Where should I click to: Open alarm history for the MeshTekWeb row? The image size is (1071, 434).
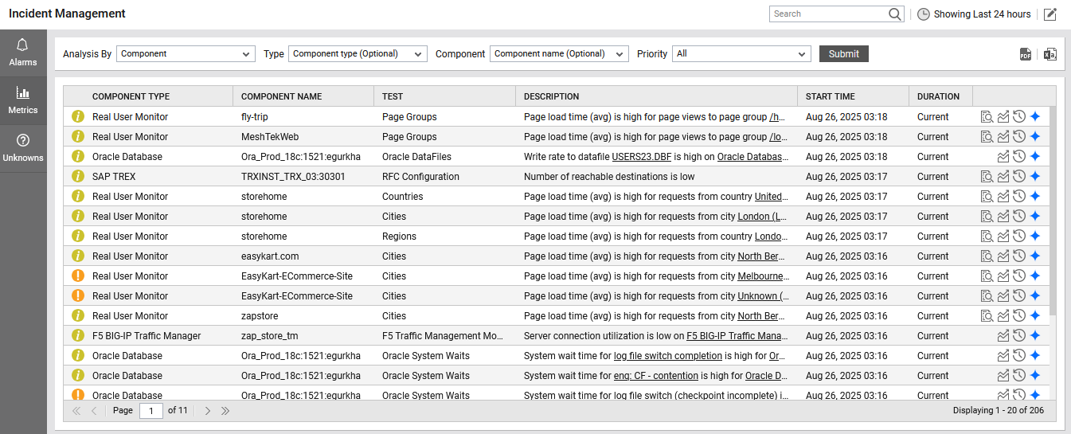(x=1019, y=137)
